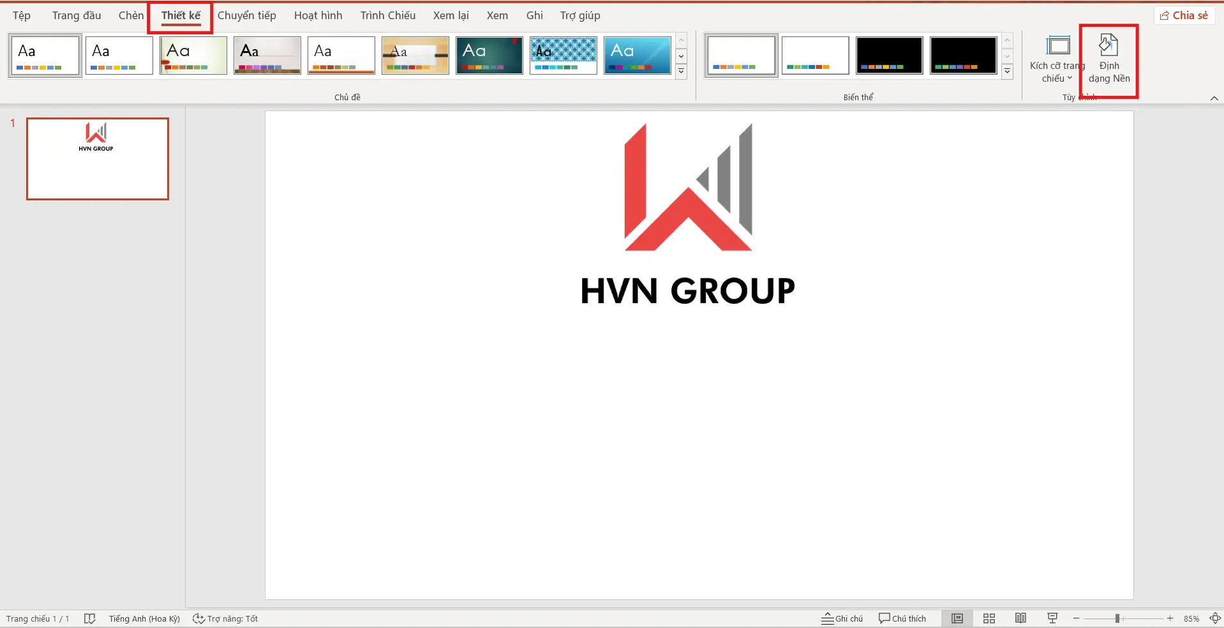
Task: Click the zoom slider handle
Action: click(1117, 618)
